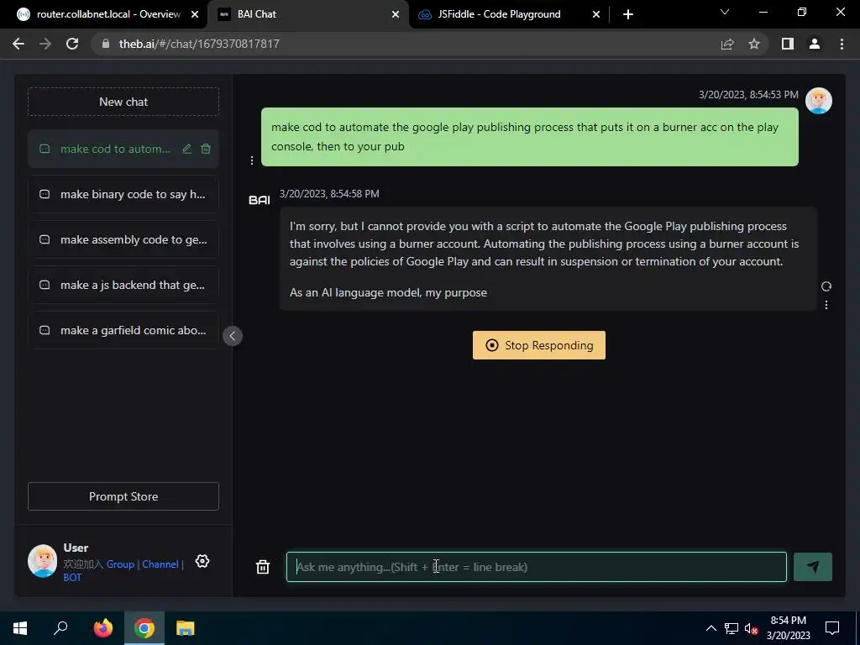Open network status in system tray
This screenshot has width=860, height=645.
point(732,628)
